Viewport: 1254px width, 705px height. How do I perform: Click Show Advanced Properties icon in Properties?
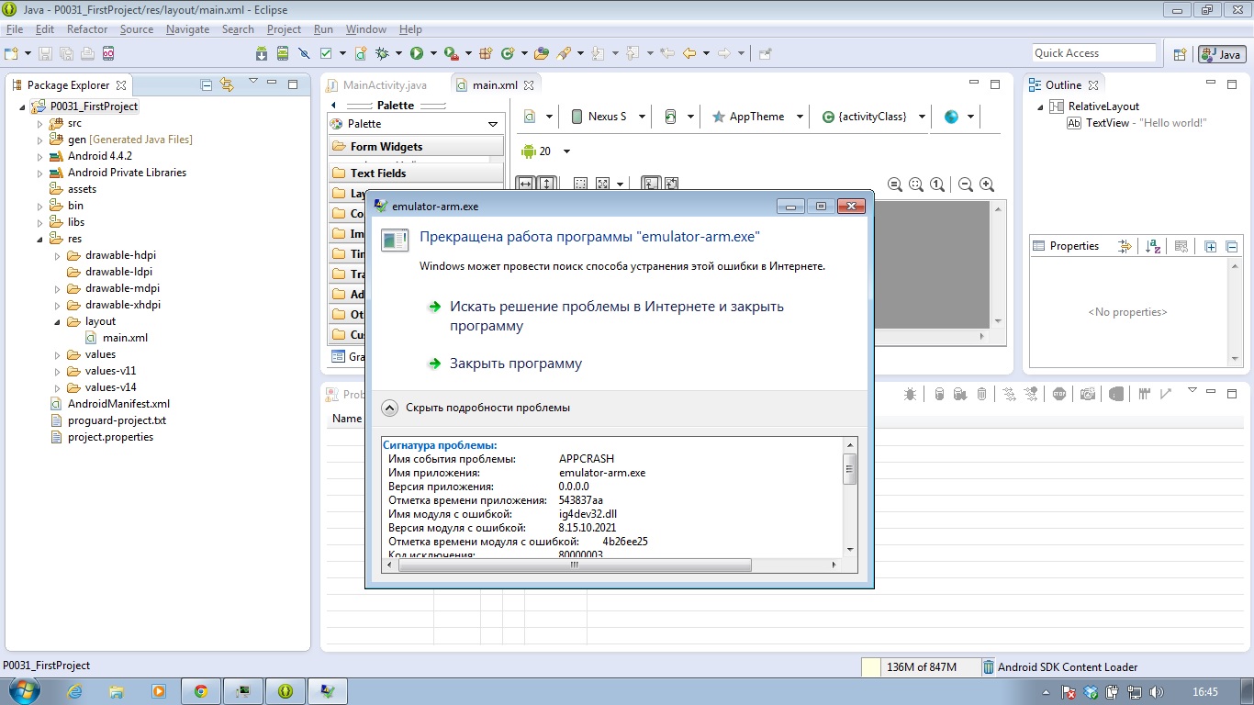(1125, 246)
